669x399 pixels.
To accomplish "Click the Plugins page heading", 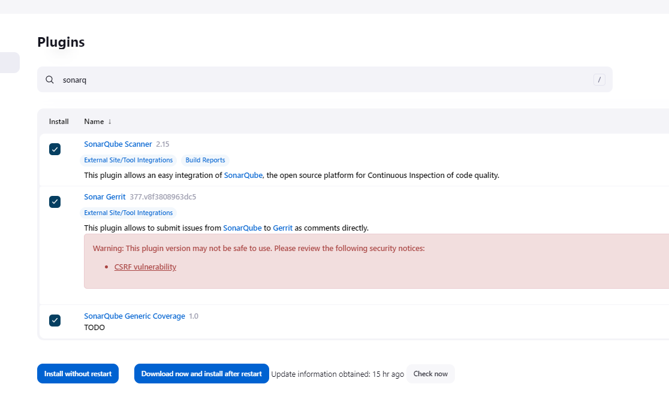I will pos(61,42).
